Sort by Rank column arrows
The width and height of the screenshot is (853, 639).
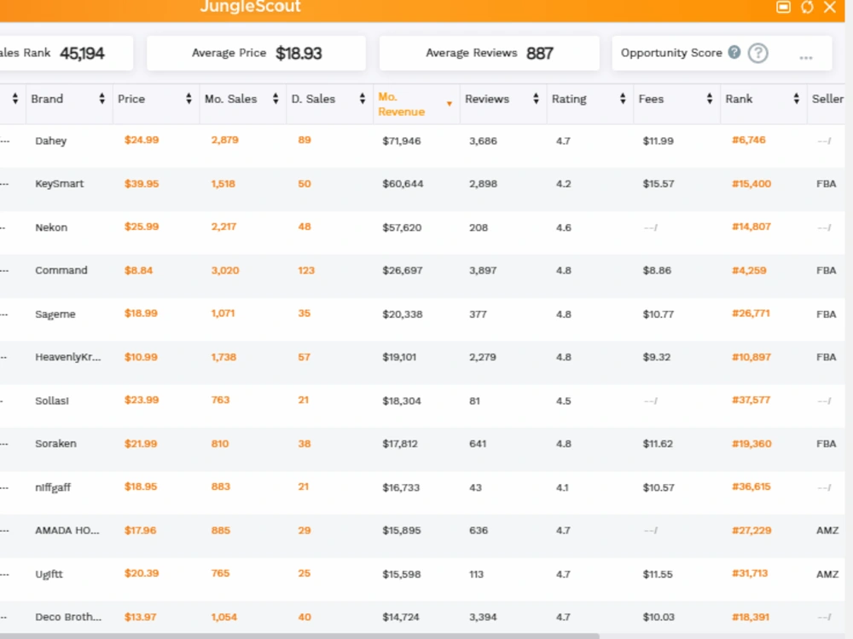[797, 98]
